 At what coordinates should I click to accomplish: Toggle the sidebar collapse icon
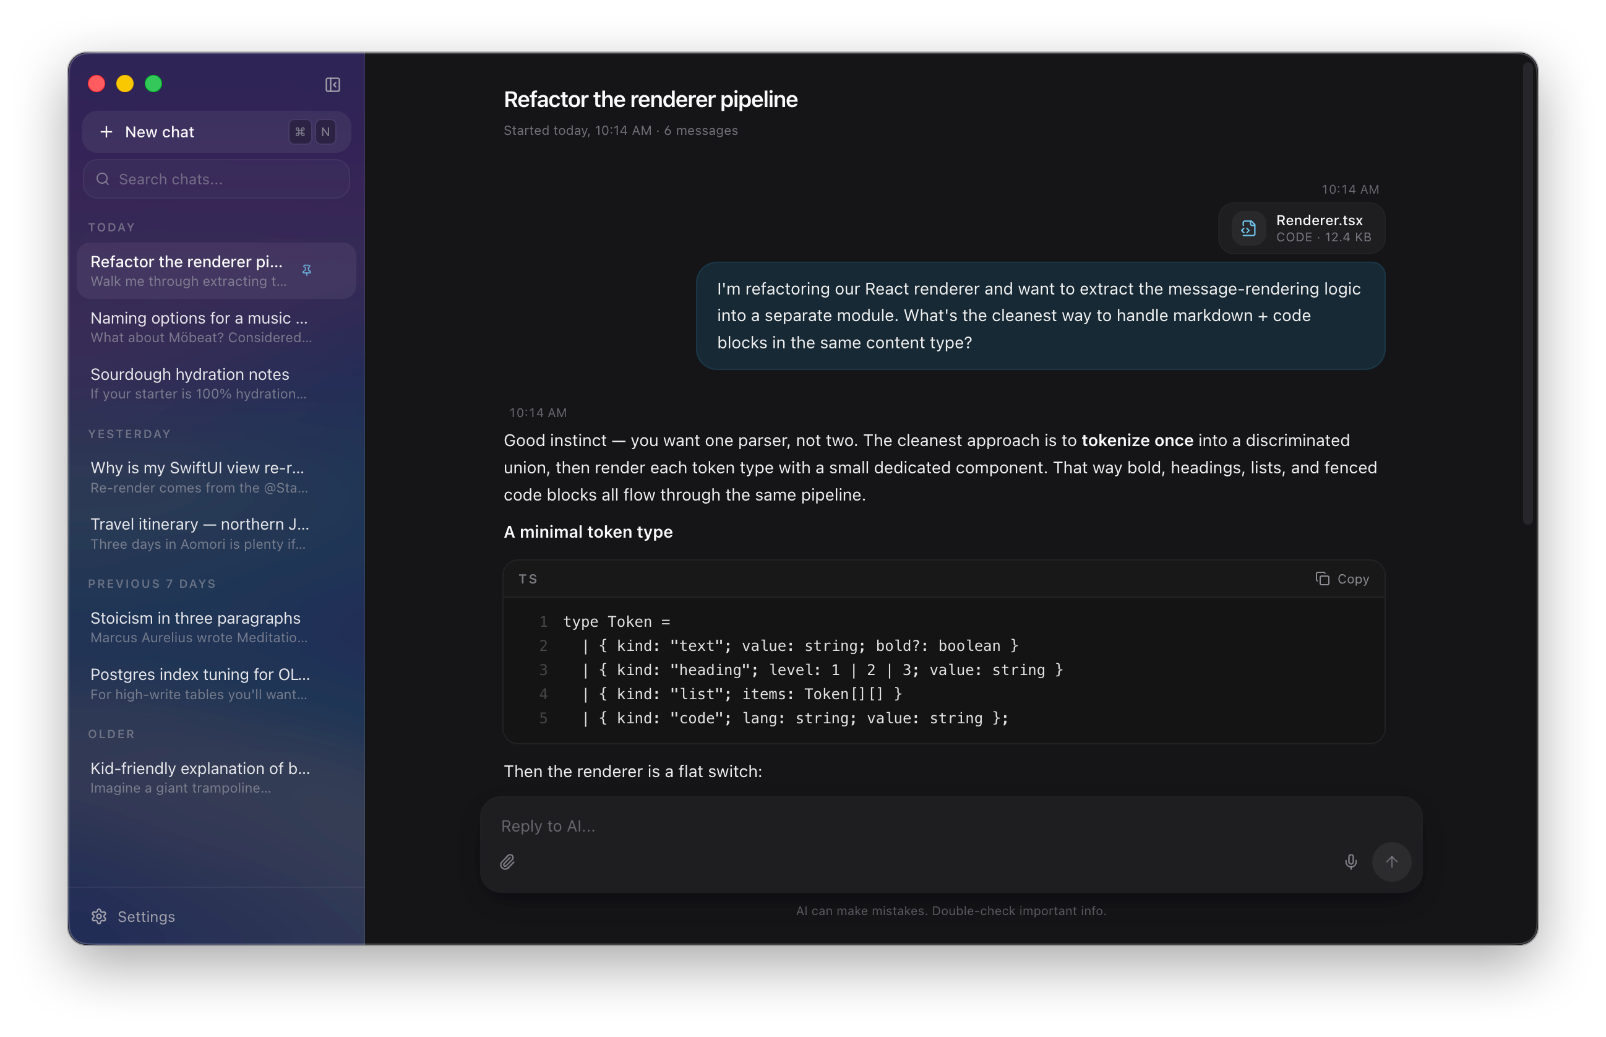tap(332, 85)
